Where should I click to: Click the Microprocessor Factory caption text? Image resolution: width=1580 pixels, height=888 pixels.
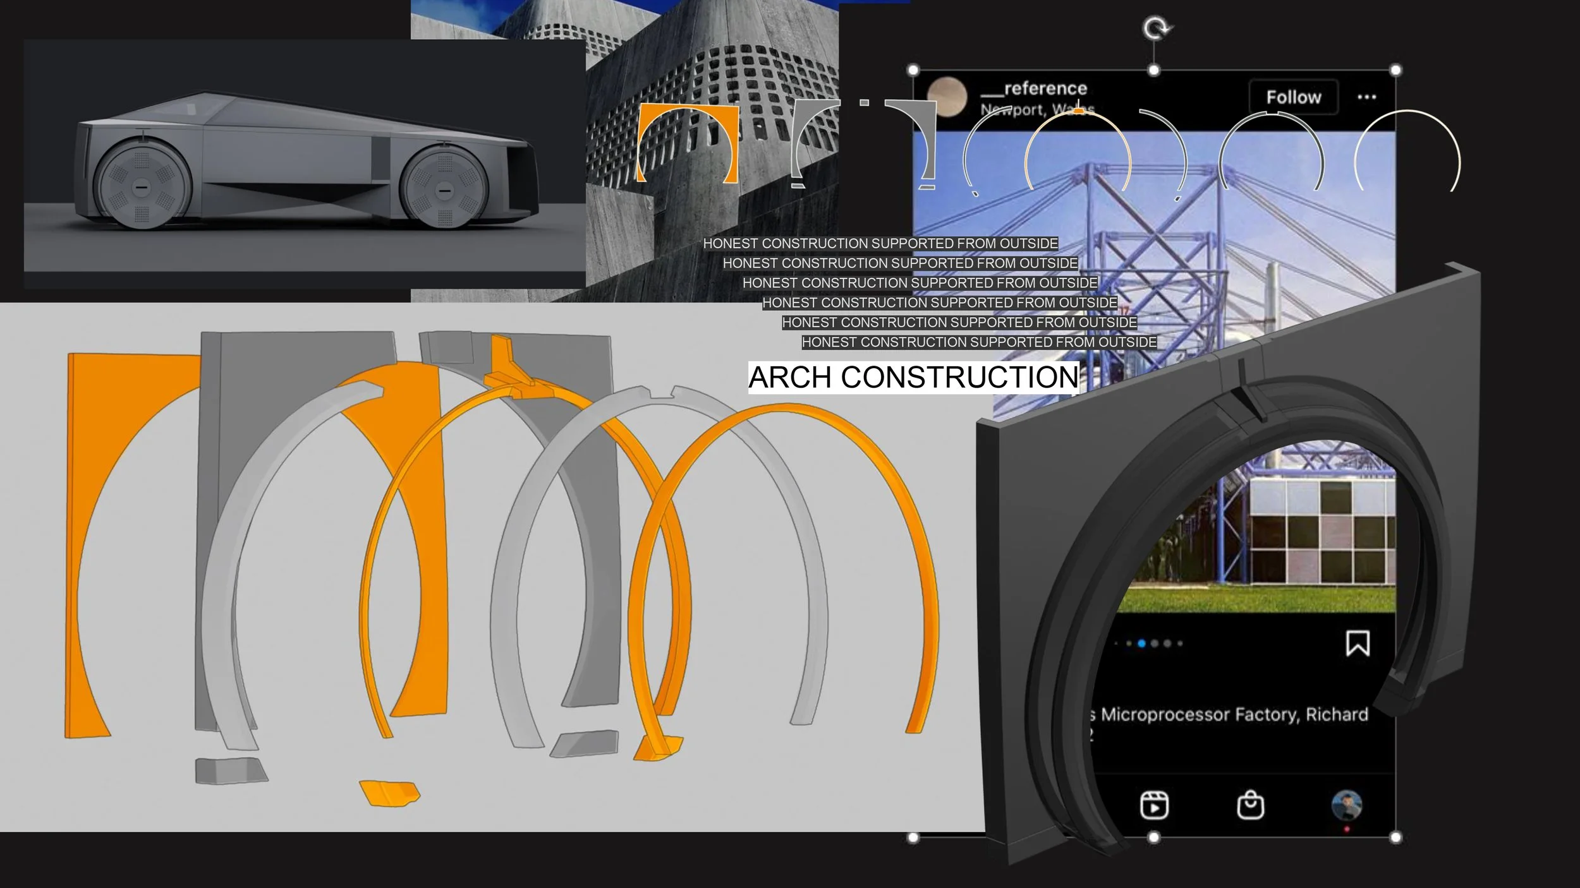click(x=1234, y=715)
